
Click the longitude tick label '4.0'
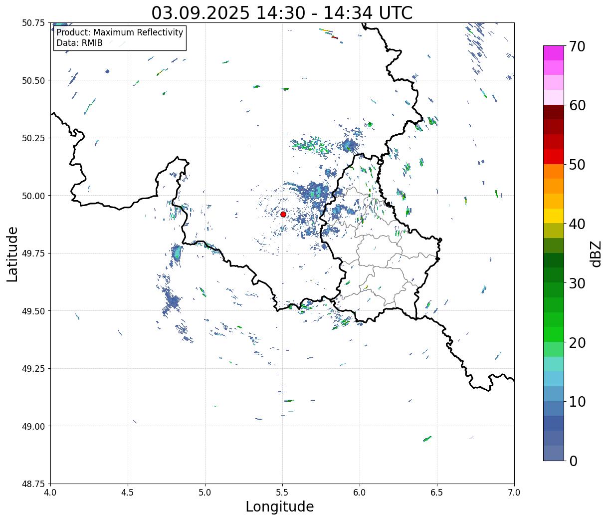[50, 493]
